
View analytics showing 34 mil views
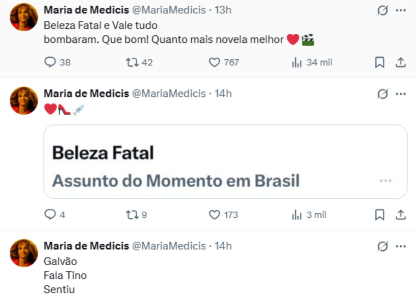click(297, 62)
